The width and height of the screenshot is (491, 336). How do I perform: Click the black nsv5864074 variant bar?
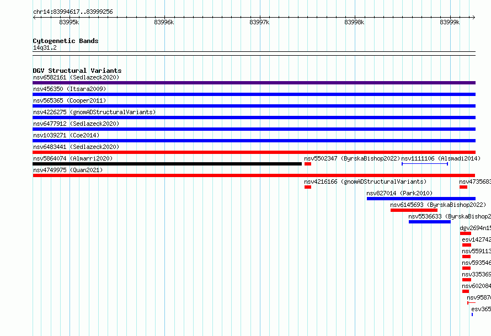click(167, 164)
